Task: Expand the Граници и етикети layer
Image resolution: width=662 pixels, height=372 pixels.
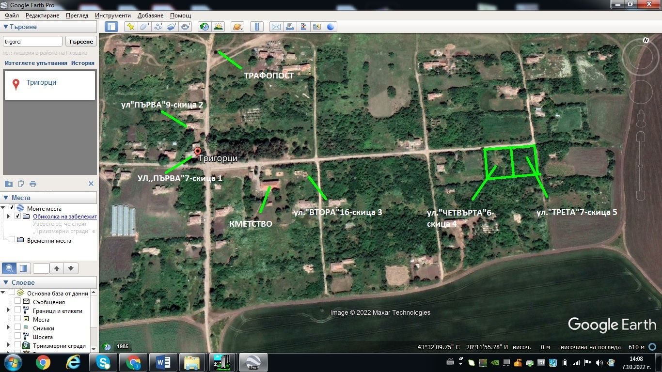Action: 8,310
